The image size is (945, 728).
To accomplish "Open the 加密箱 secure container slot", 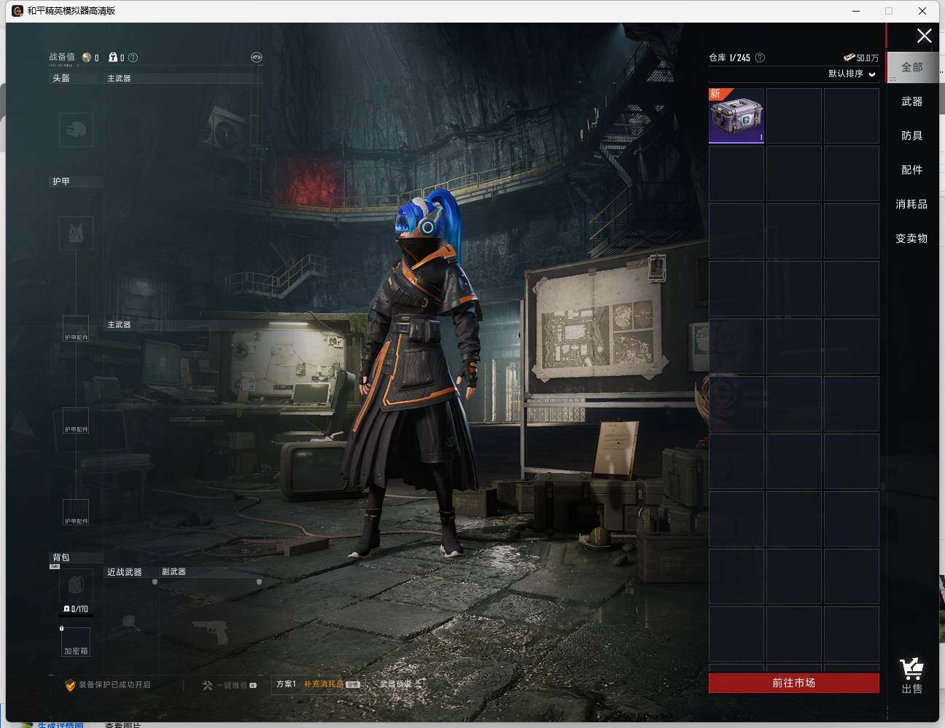I will tap(76, 642).
